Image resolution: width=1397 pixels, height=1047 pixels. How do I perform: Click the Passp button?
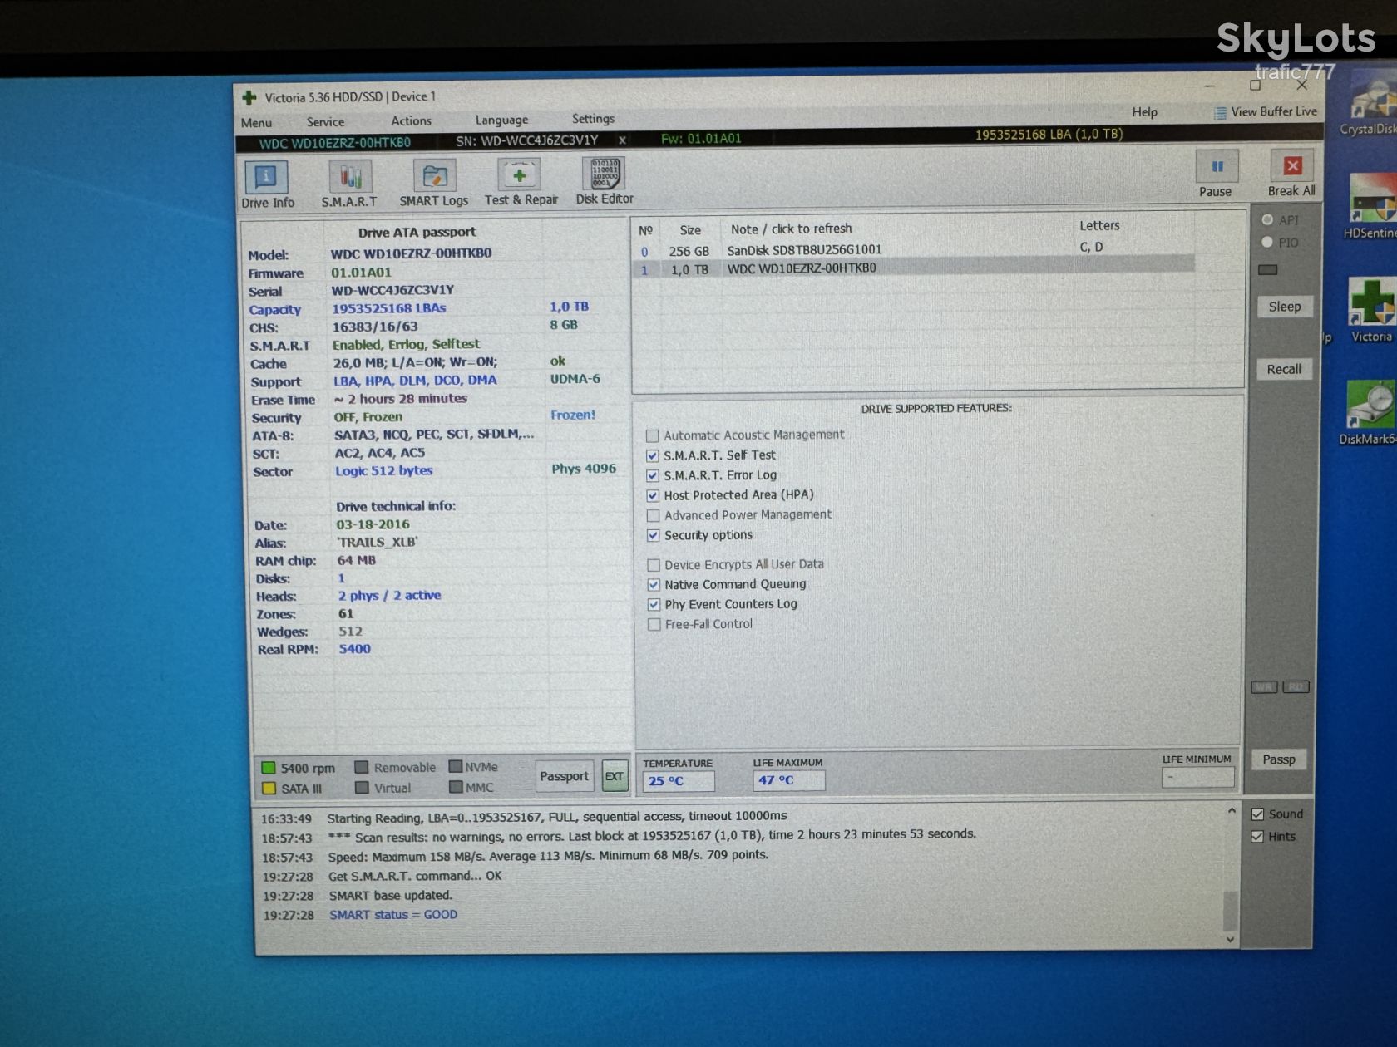click(x=1278, y=759)
